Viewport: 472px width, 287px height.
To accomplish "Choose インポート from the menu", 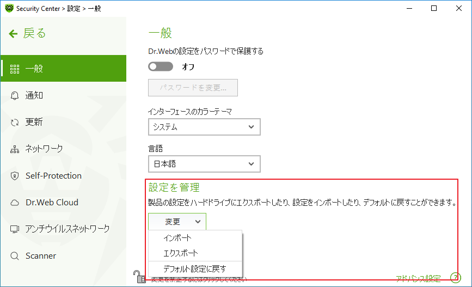I will point(195,238).
